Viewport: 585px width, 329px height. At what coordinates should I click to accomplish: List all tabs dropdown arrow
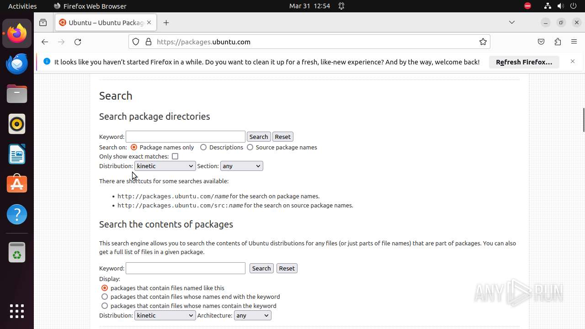pos(512,22)
